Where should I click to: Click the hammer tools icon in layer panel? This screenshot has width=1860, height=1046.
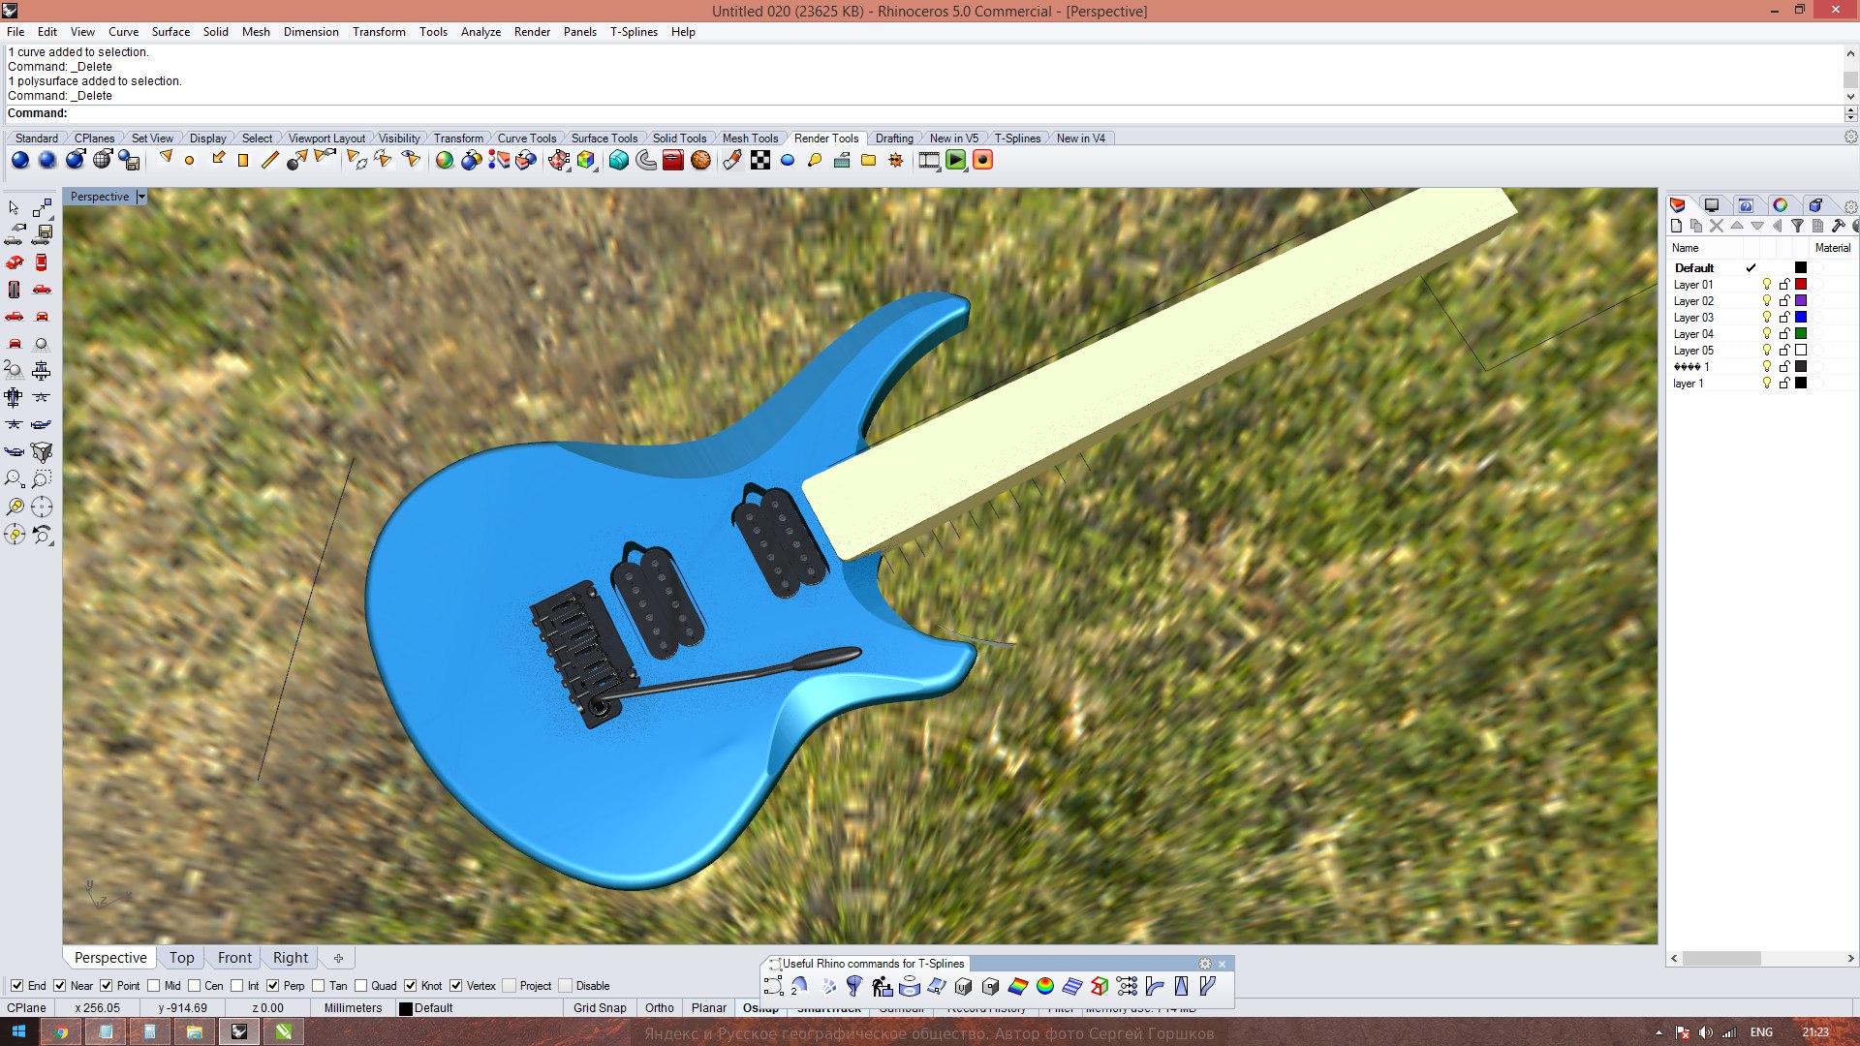1838,226
